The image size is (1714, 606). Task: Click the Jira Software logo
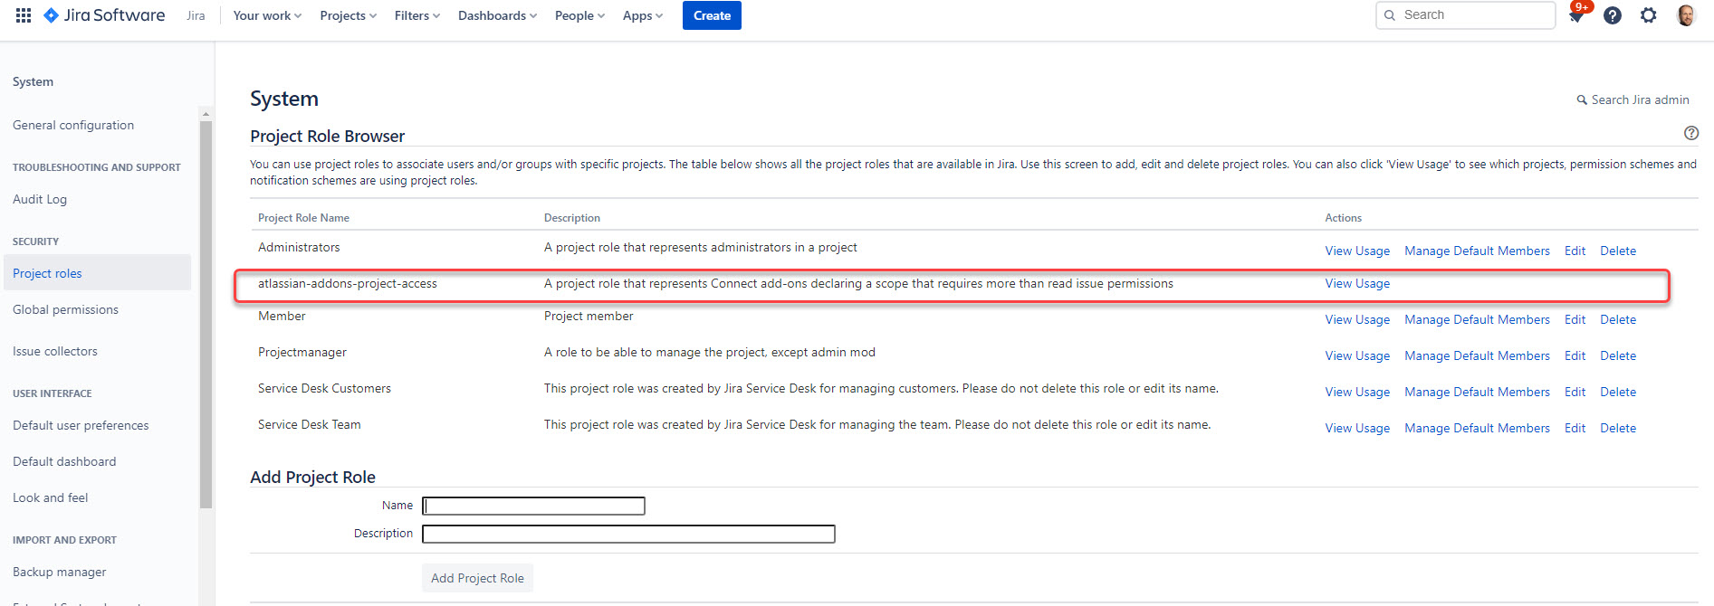click(104, 15)
